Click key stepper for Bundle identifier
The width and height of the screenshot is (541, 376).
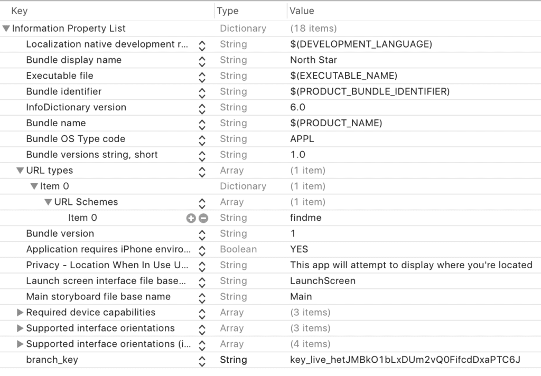[202, 92]
